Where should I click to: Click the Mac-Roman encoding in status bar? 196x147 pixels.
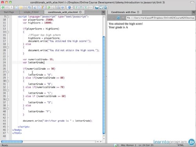[129, 145]
